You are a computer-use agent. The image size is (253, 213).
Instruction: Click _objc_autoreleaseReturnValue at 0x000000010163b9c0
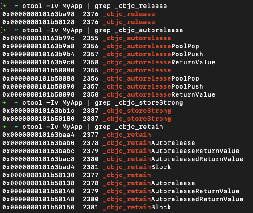coord(159,63)
